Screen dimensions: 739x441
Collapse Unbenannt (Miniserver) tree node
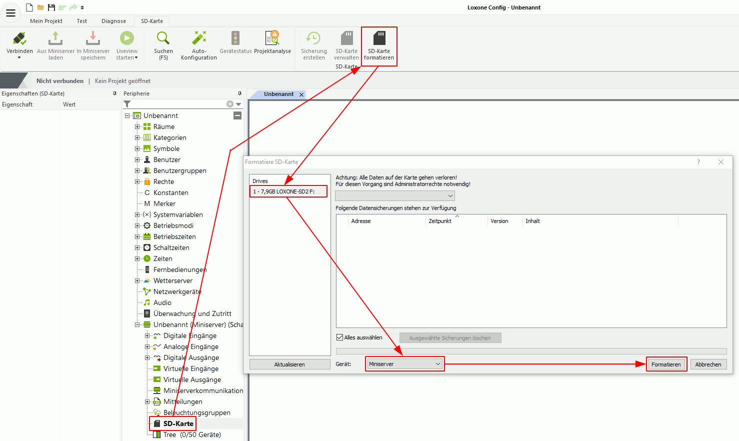pos(137,324)
